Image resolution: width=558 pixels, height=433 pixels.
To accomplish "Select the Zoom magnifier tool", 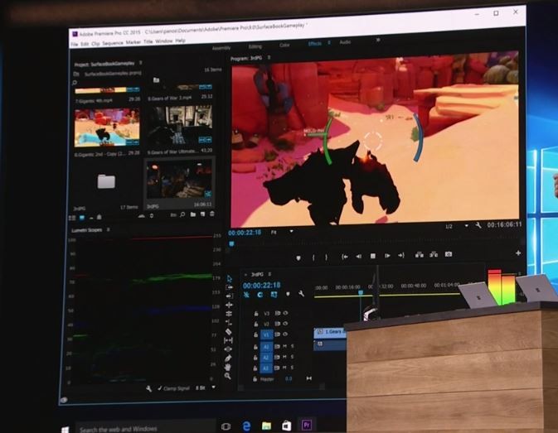I will click(x=228, y=376).
